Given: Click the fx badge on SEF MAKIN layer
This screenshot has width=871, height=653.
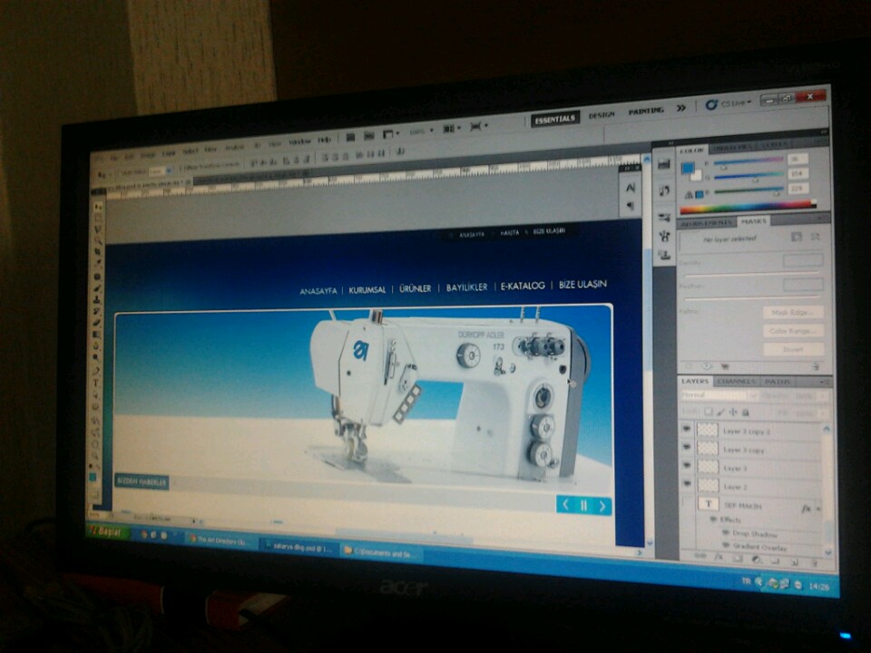Looking at the screenshot, I should click(806, 508).
